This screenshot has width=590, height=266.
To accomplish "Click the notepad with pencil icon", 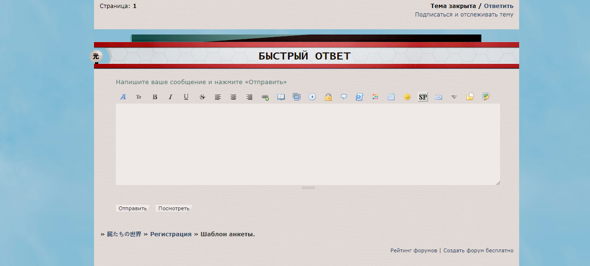I will pyautogui.click(x=486, y=97).
